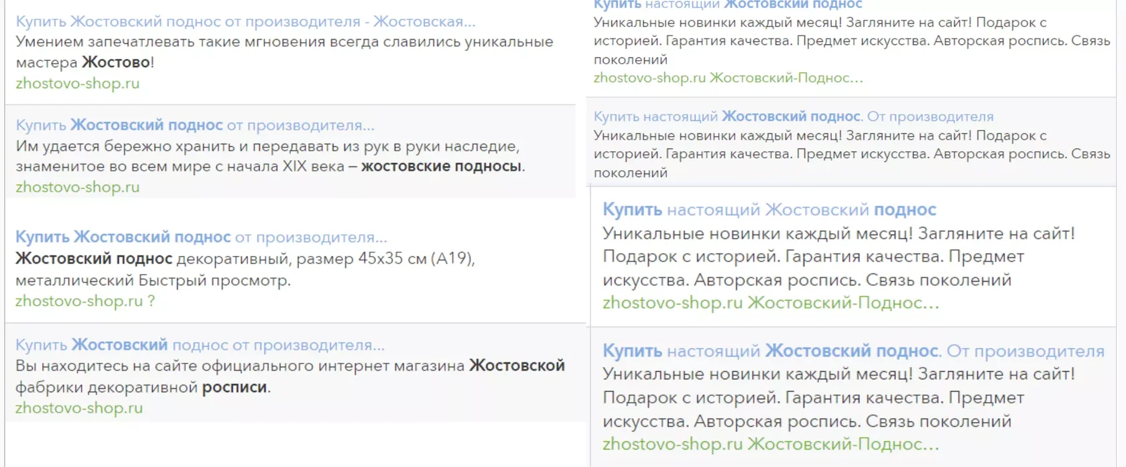Click "Жостовский поднос декоративный, размер 45x35" description
Viewport: 1126px width, 467px height.
tap(245, 269)
